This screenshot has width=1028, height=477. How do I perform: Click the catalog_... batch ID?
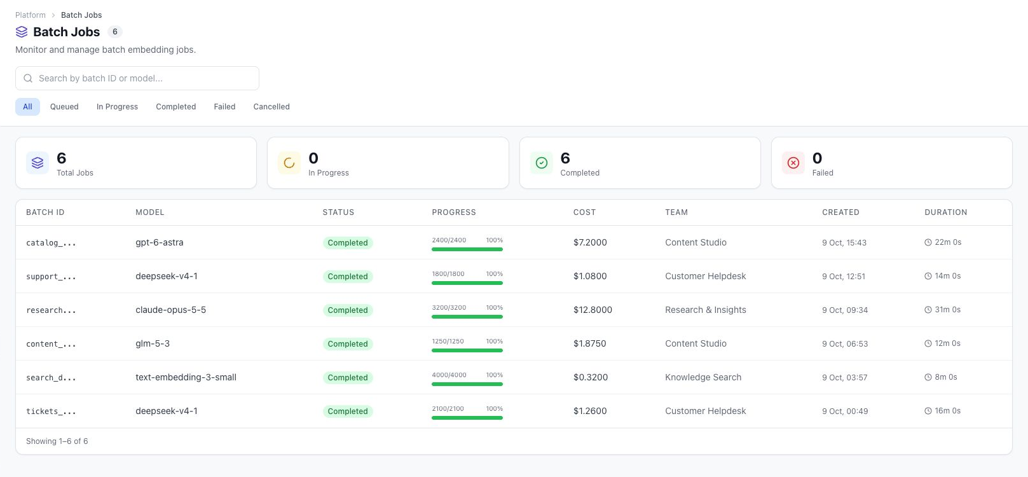click(51, 243)
